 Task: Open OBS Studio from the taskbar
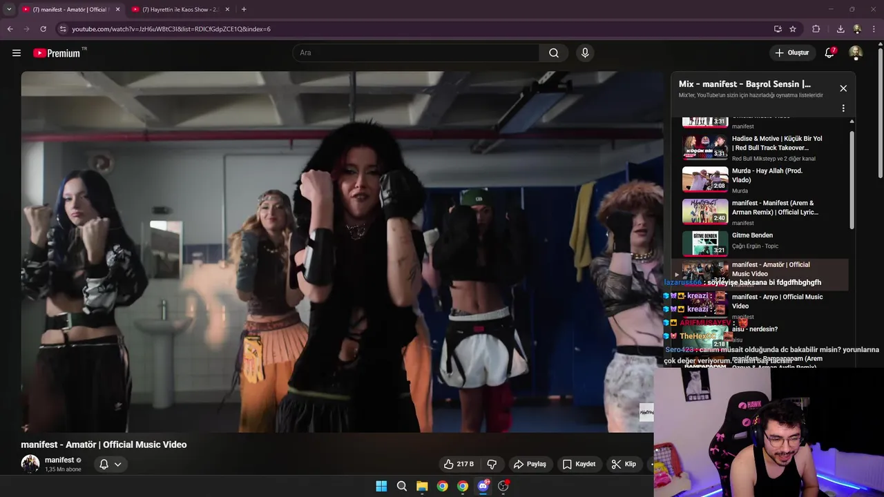tap(503, 486)
